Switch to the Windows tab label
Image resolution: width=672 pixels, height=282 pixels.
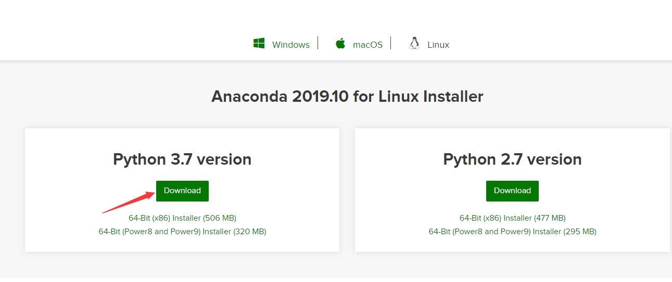(x=290, y=45)
